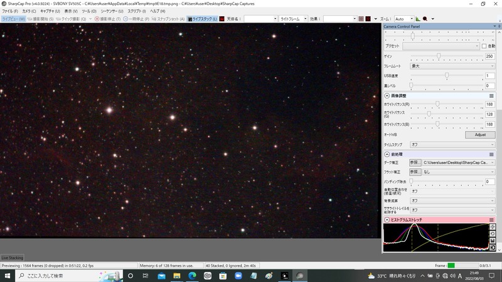
Task: Open Microsoft Store on taskbar
Action: [223, 276]
